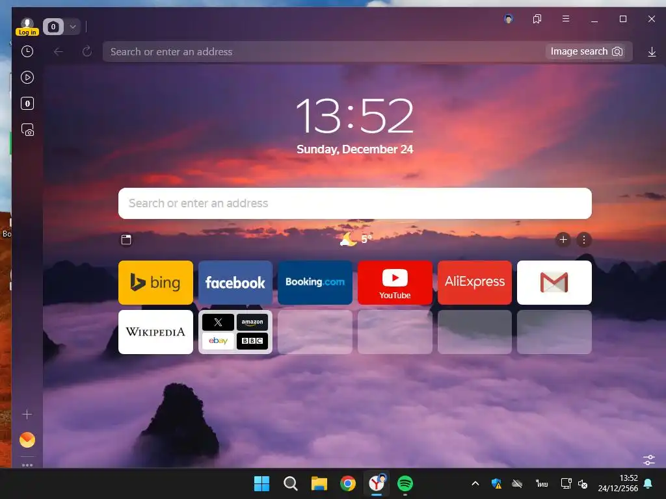666x499 pixels.
Task: Click the Log in profile avatar
Action: pyautogui.click(x=27, y=27)
